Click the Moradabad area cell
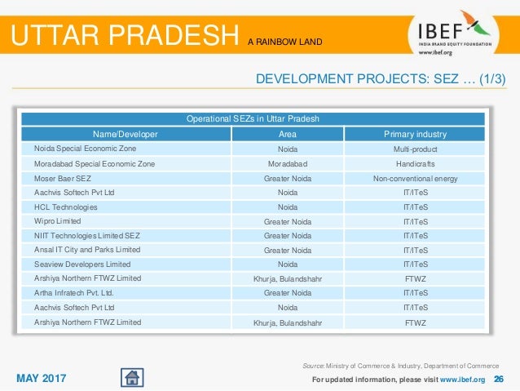 click(x=288, y=164)
